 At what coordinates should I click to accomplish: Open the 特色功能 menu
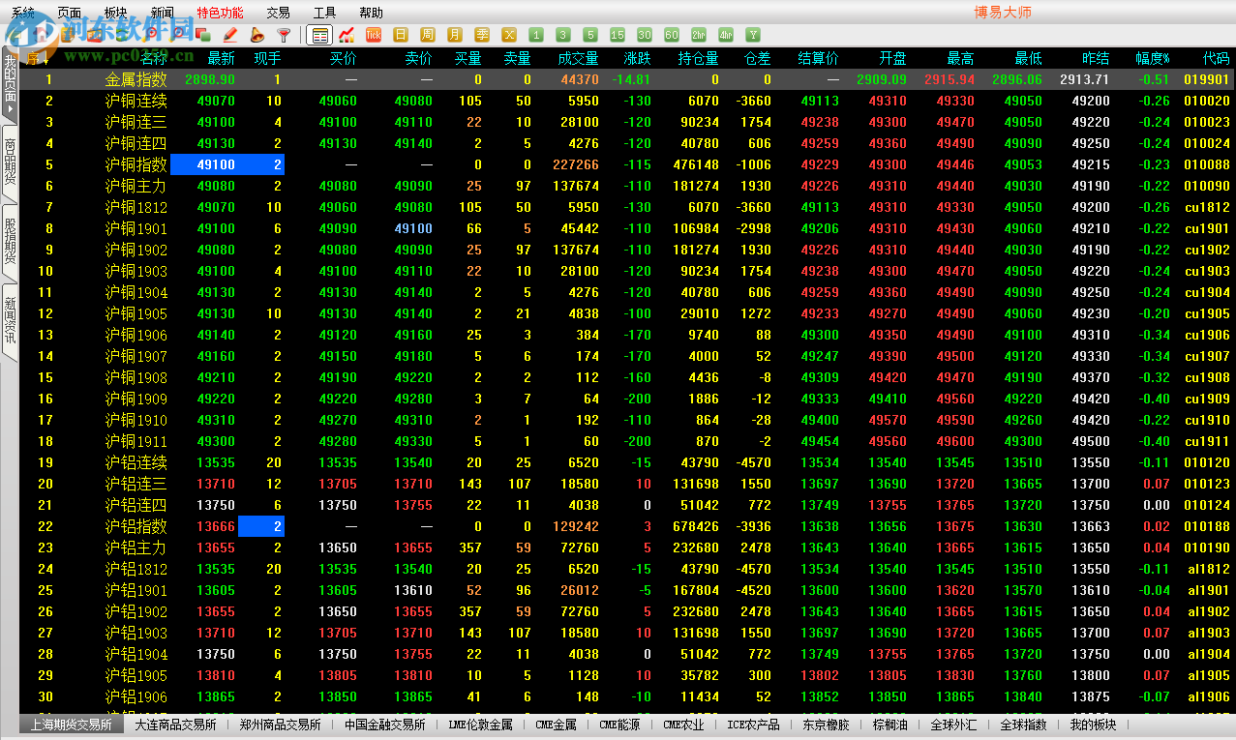[221, 13]
